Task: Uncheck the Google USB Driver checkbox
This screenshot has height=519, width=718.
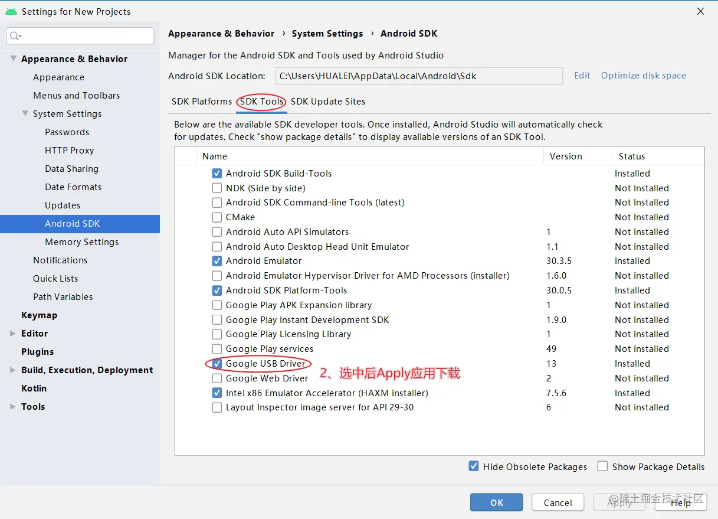Action: point(217,364)
